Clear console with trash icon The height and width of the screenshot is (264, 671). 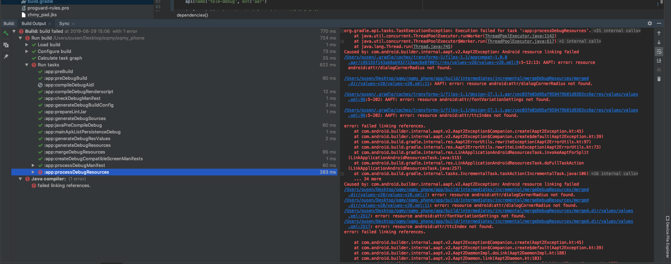pyautogui.click(x=659, y=79)
